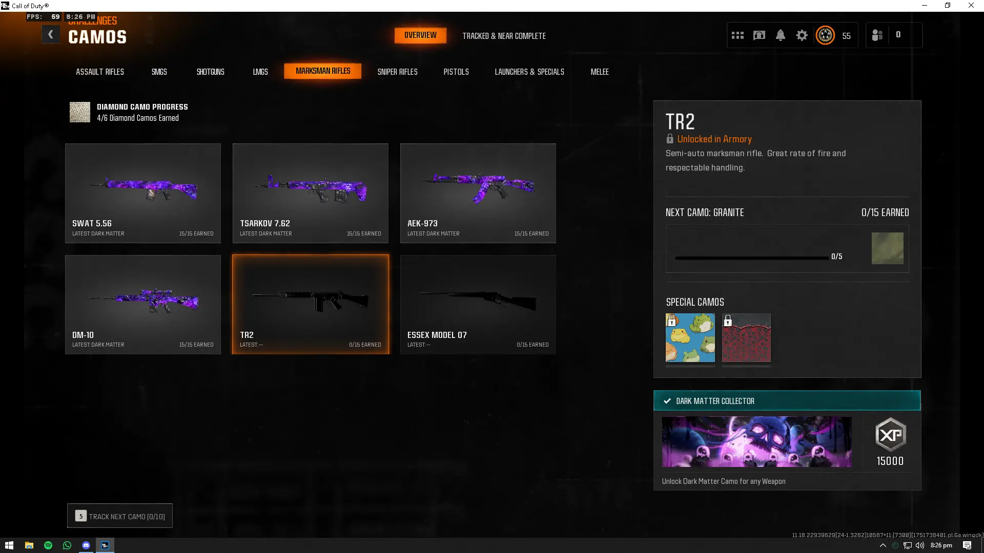Open the grid menu icon
Screen dimensions: 984x553
737,35
